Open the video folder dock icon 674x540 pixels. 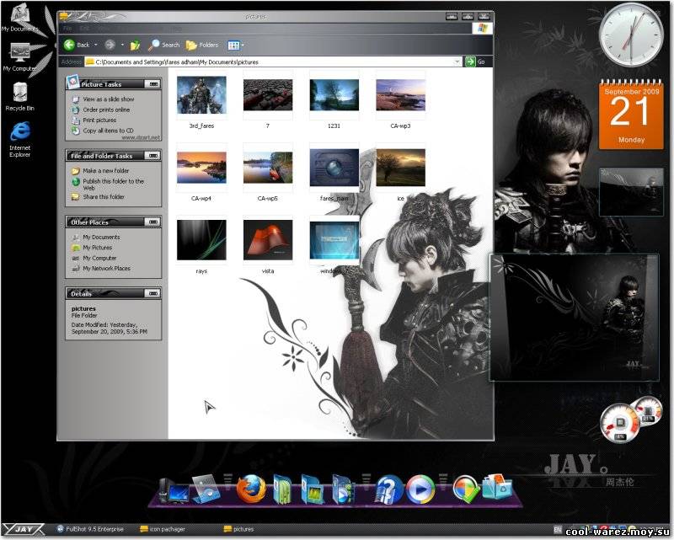click(x=343, y=489)
